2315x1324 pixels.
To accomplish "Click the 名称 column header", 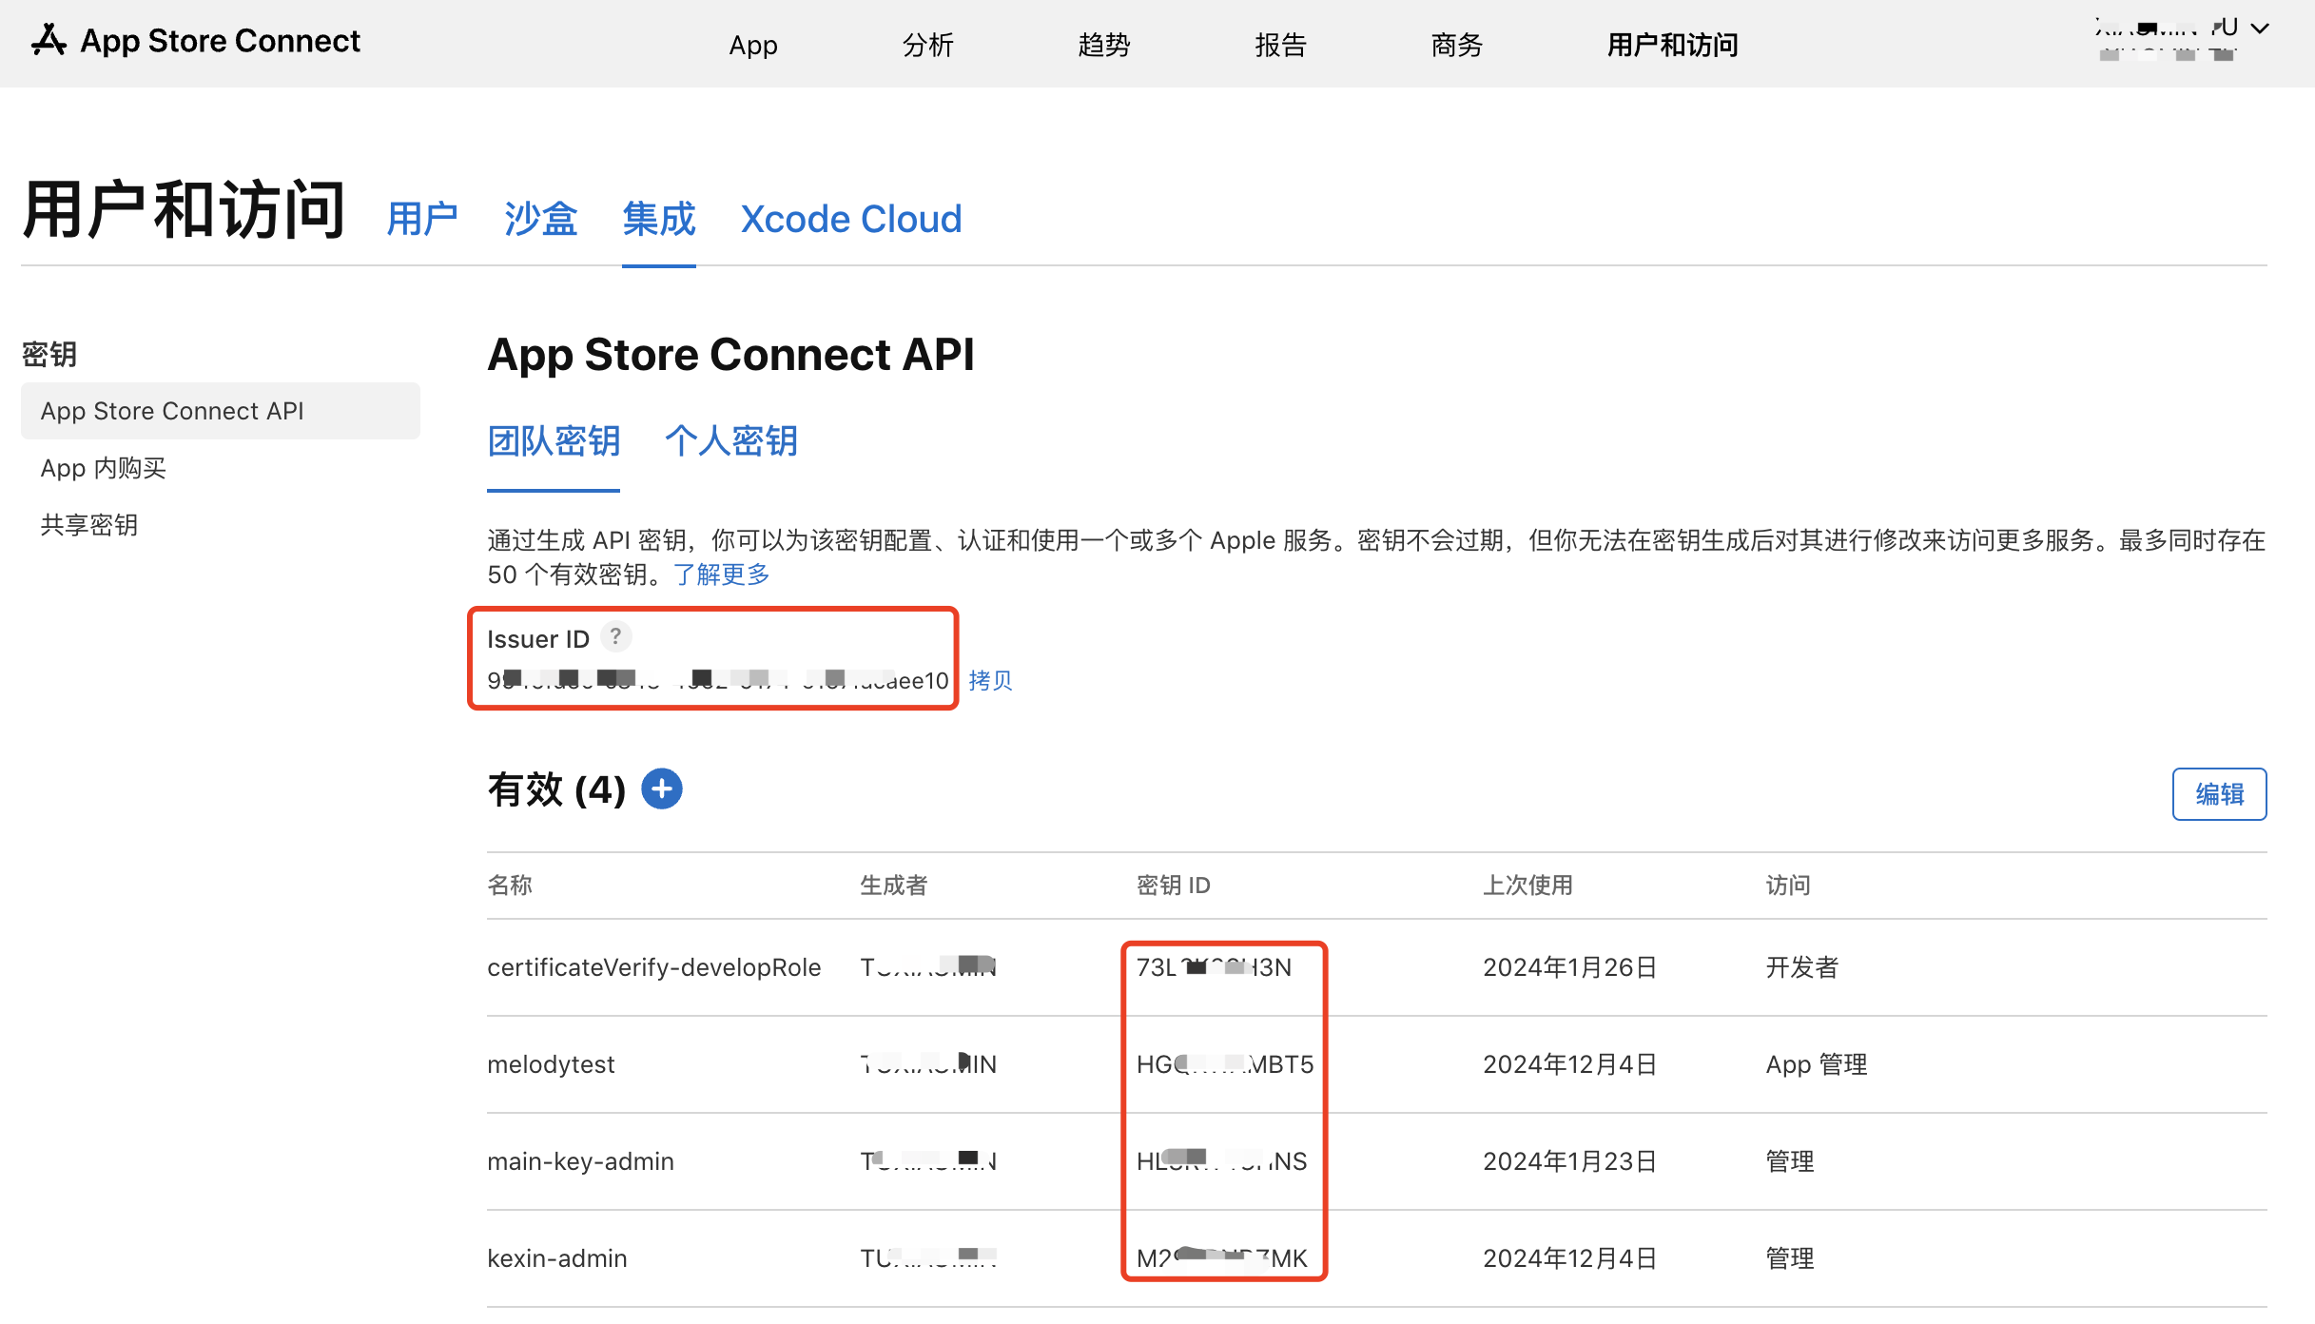I will point(510,886).
